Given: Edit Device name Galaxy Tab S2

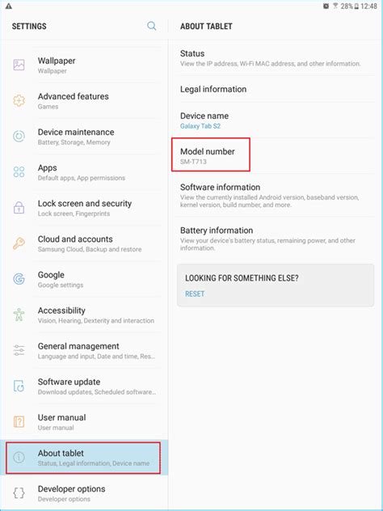Looking at the screenshot, I should [x=276, y=120].
